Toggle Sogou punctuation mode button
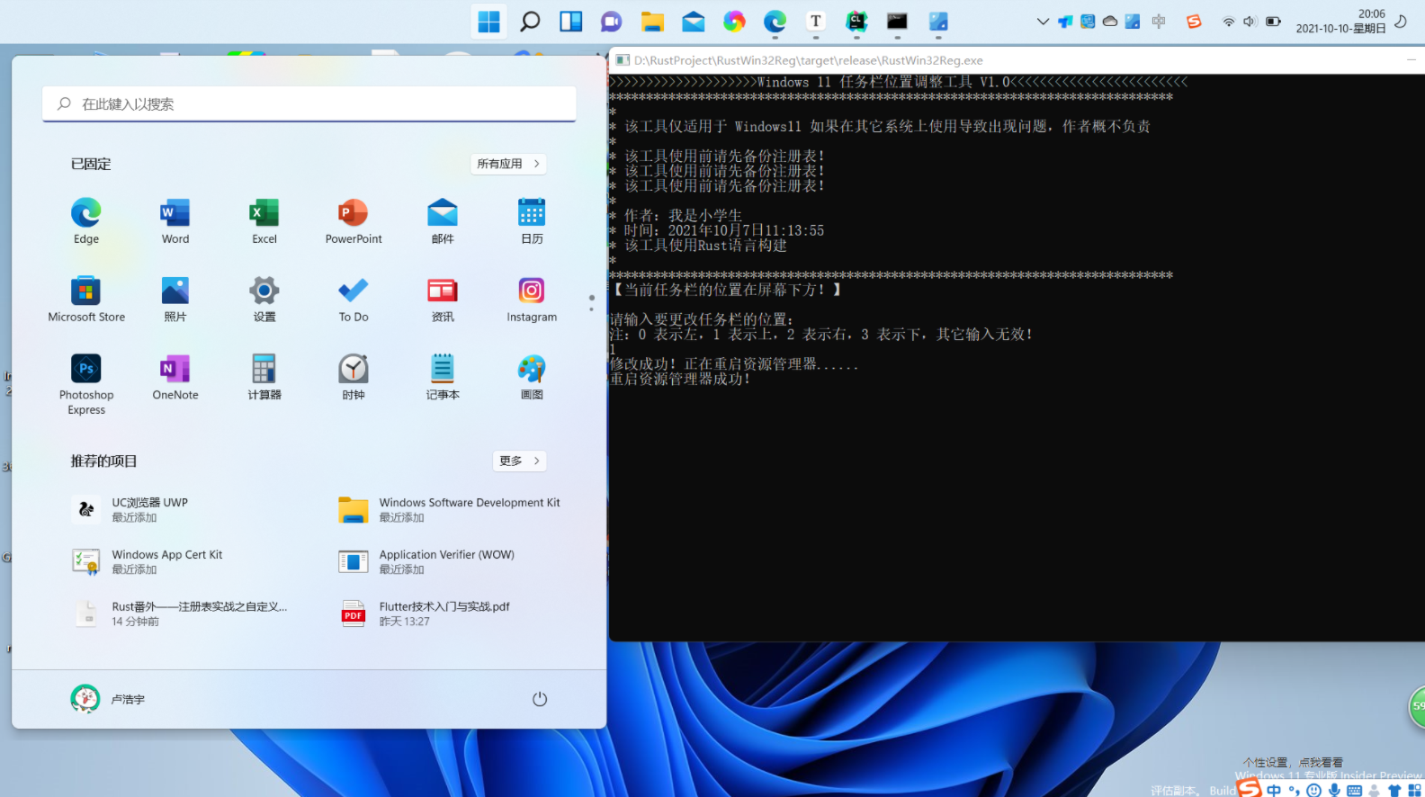Image resolution: width=1425 pixels, height=797 pixels. pyautogui.click(x=1295, y=790)
